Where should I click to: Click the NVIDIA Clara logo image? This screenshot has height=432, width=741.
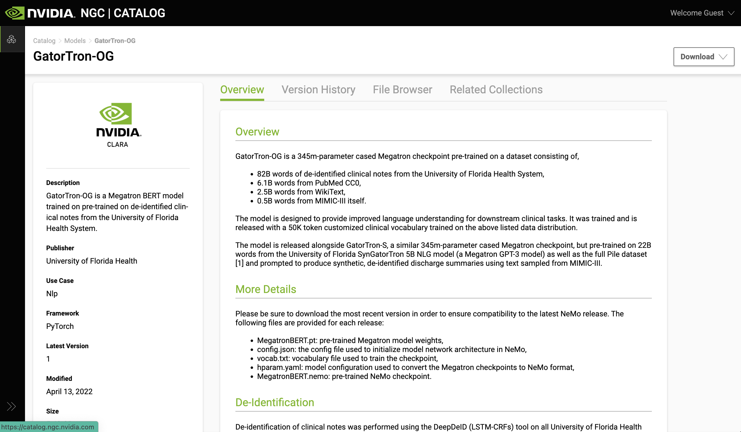pyautogui.click(x=118, y=125)
